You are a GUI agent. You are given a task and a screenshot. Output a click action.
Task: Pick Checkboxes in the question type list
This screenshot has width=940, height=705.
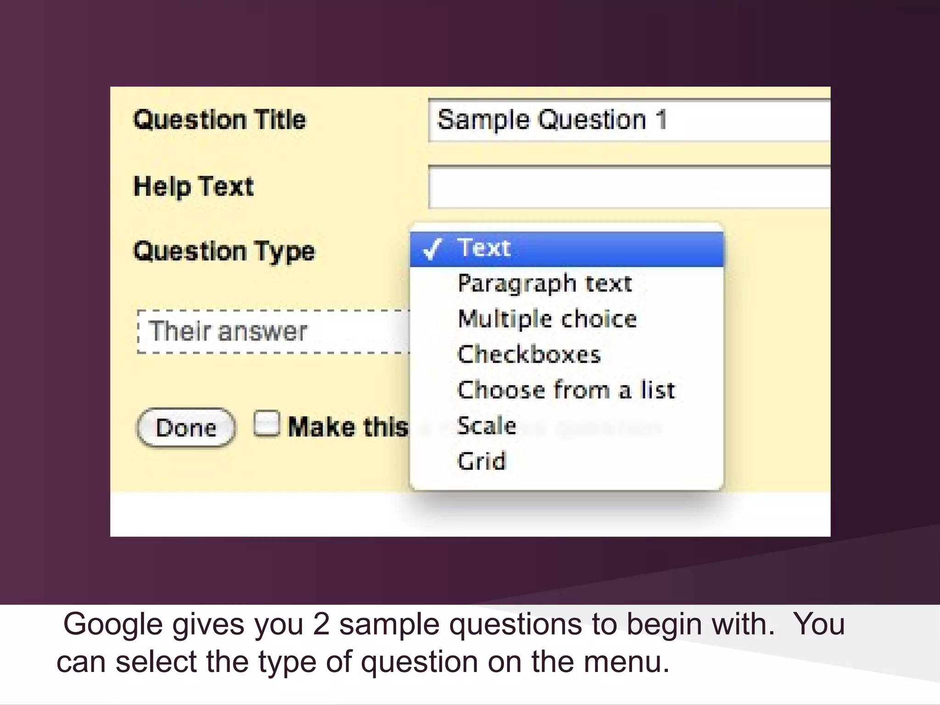(x=529, y=354)
